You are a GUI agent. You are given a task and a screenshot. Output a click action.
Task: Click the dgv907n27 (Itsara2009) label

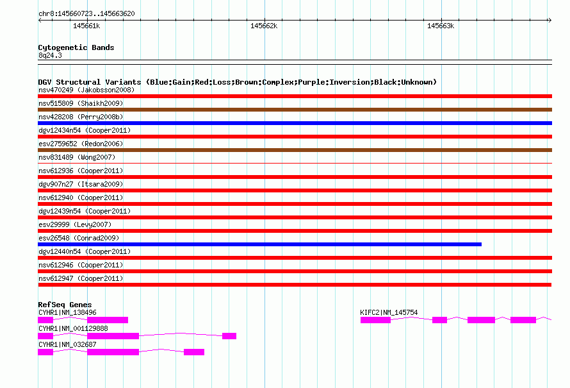click(x=81, y=184)
